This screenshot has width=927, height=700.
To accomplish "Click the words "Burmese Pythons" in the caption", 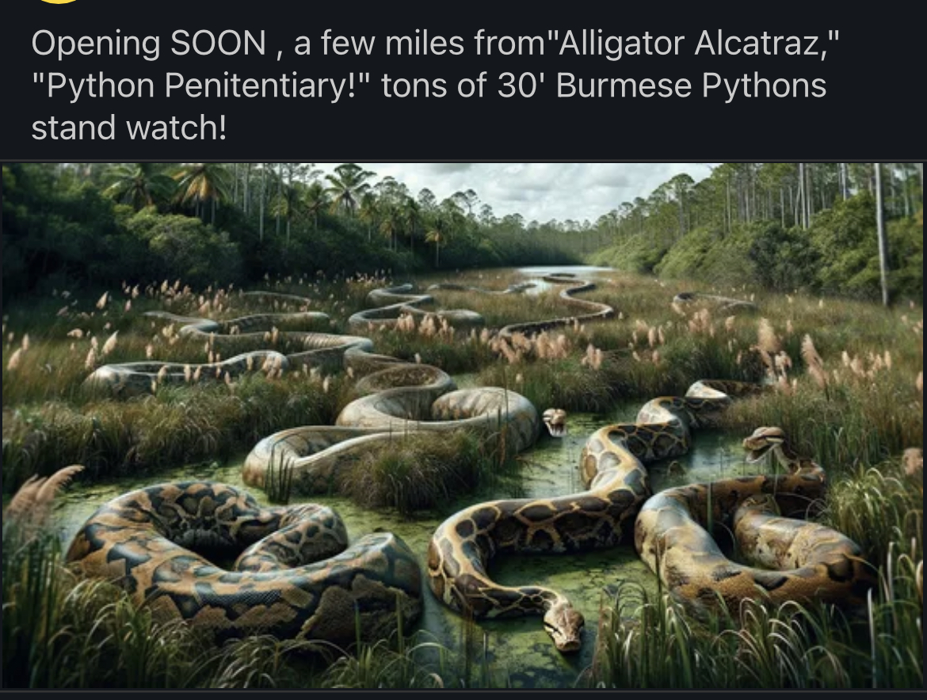I will pos(691,86).
